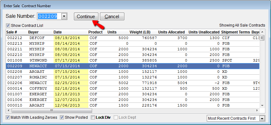The width and height of the screenshot is (271, 125).
Task: Click the Units Unallocated column header
Action: click(204, 32)
